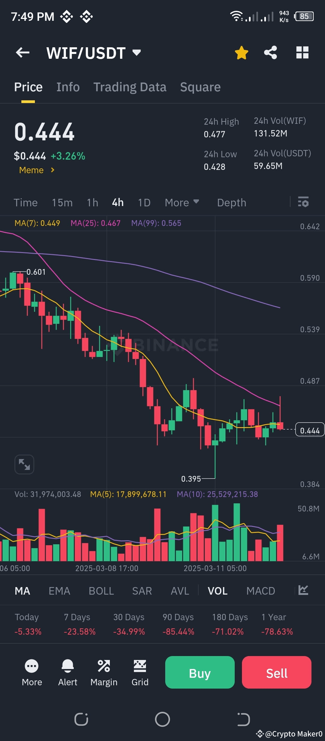The width and height of the screenshot is (325, 741).
Task: Navigate back using the arrow icon
Action: tap(23, 52)
